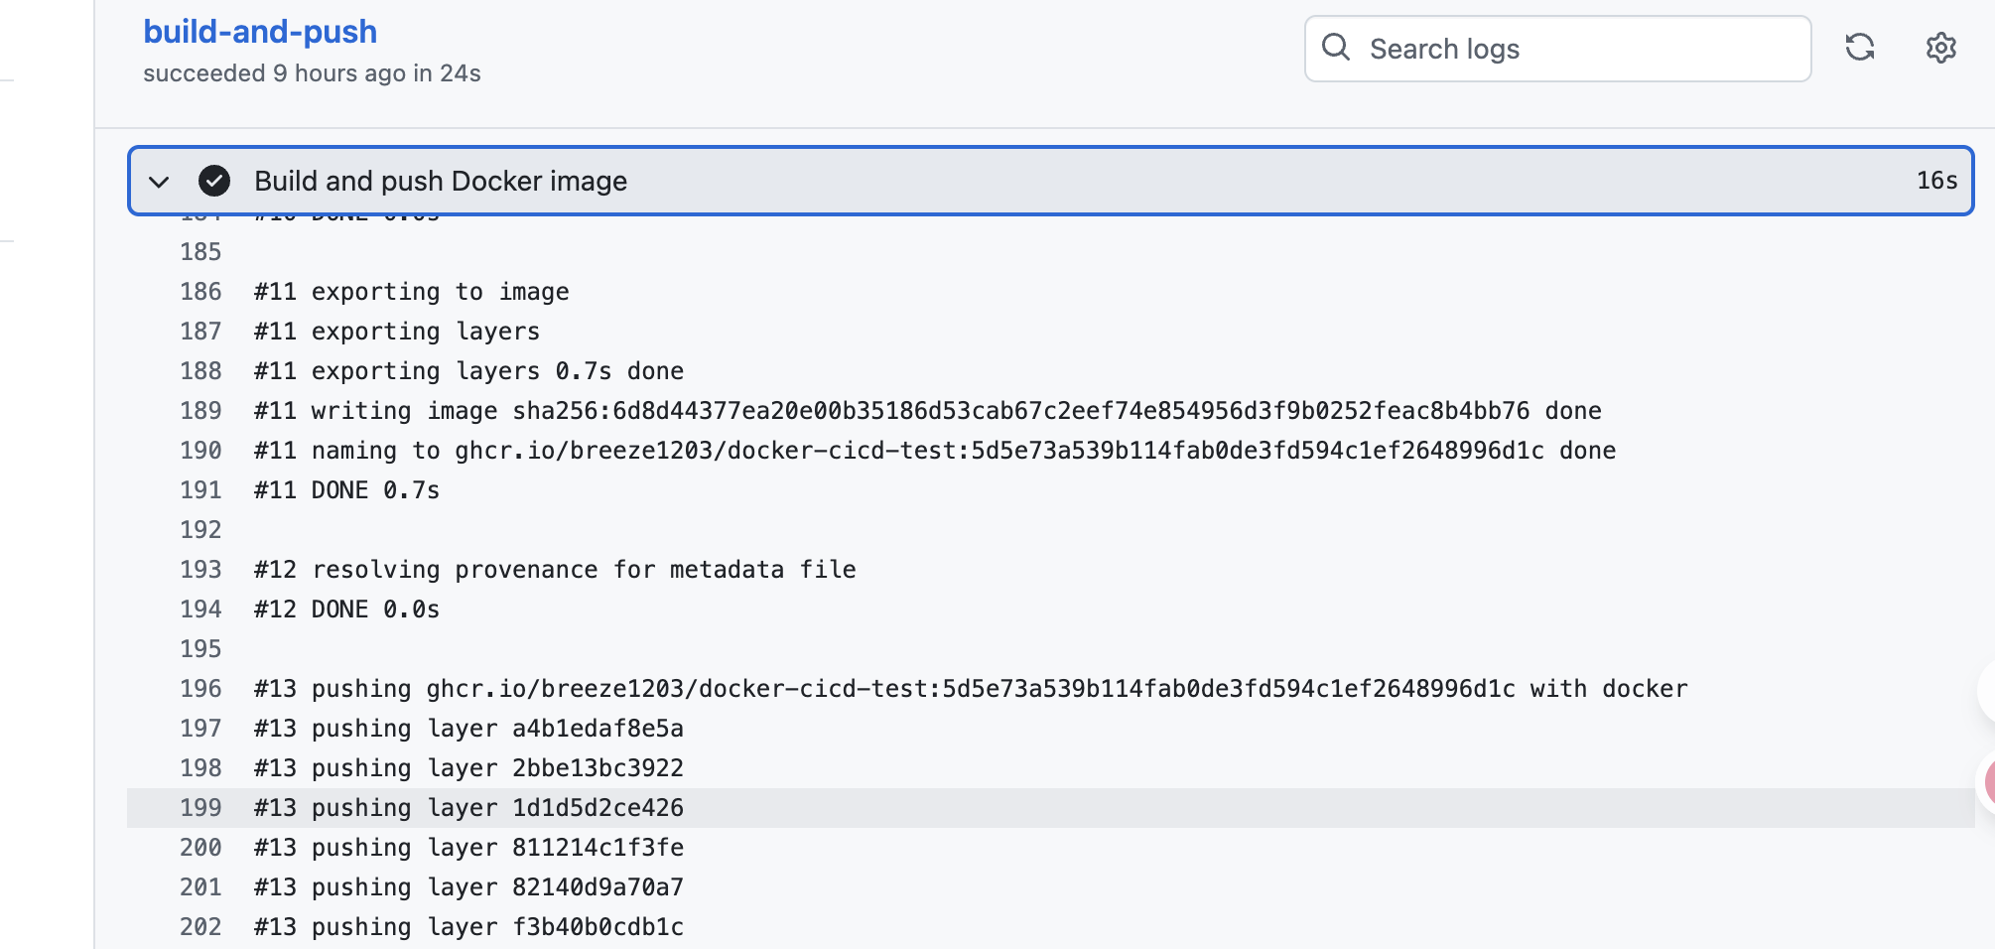Click the pushing layer 811214c1f3fe line
The height and width of the screenshot is (949, 1995).
point(468,848)
